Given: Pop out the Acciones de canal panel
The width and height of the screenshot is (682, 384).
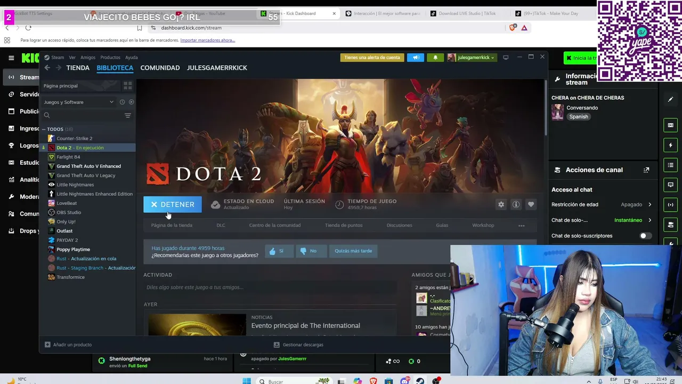Looking at the screenshot, I should pyautogui.click(x=646, y=170).
